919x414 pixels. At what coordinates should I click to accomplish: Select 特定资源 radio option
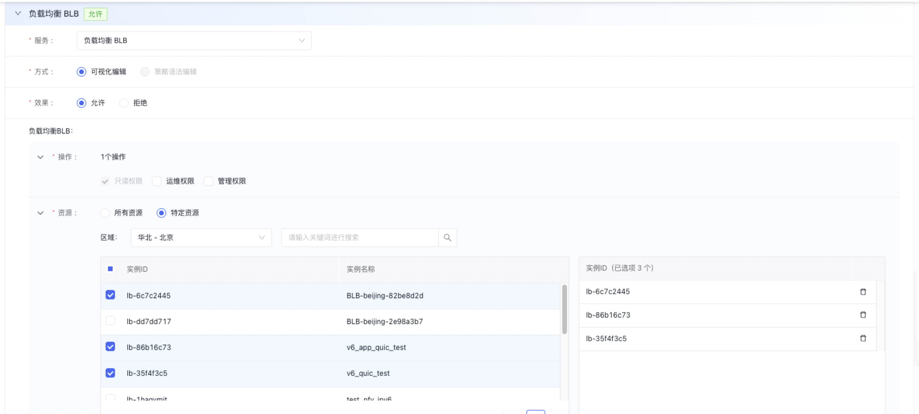point(161,213)
